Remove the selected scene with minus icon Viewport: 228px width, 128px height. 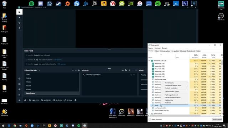76,70
